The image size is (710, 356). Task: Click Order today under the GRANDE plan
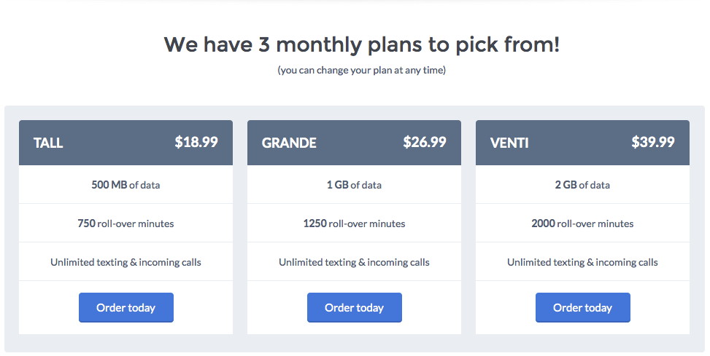354,308
